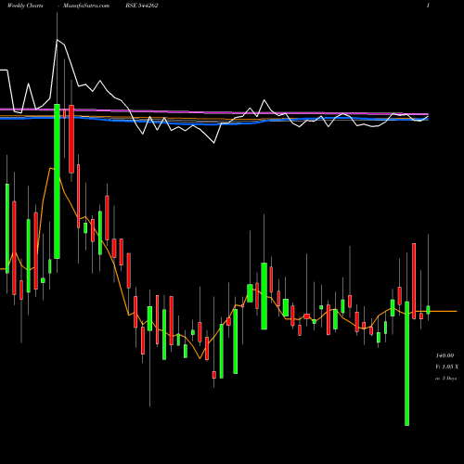Click the last green candlestick on the right
Viewport: 464px width, 464px height.
point(428,310)
